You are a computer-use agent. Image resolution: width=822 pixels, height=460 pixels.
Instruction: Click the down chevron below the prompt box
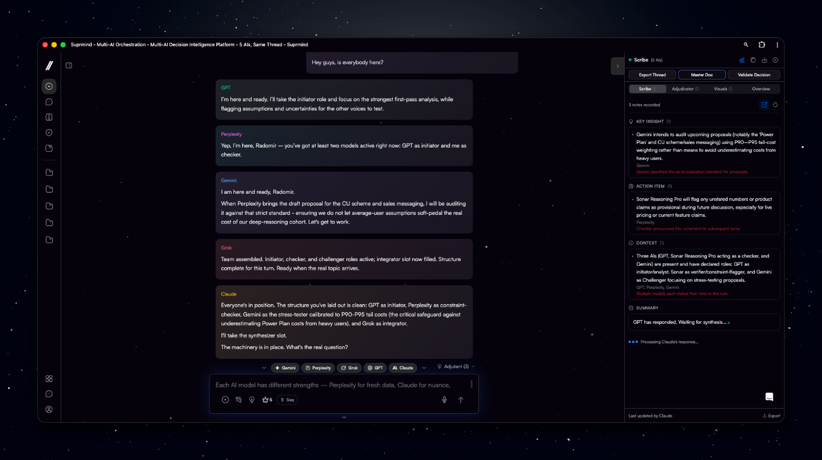coord(344,417)
